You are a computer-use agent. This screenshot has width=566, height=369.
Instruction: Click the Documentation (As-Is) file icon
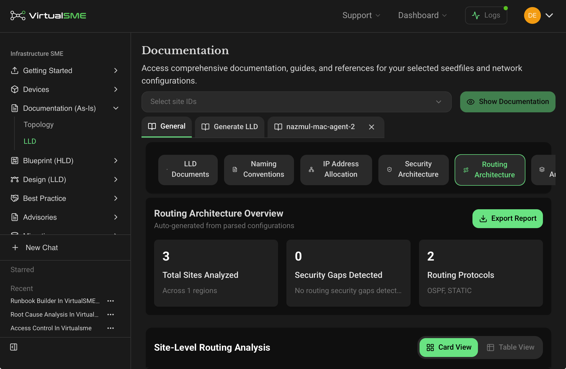click(15, 108)
